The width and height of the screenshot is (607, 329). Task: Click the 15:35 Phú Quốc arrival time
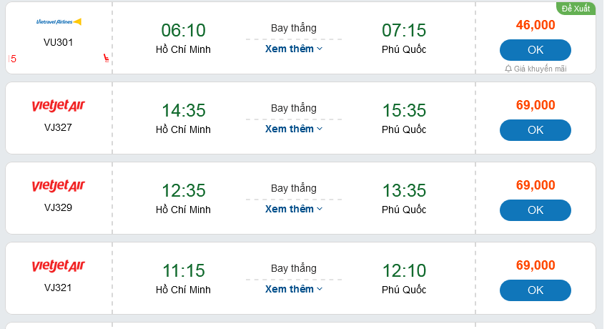(404, 110)
